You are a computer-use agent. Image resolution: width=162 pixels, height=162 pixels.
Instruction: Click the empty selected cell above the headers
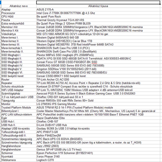(x=98, y=2)
